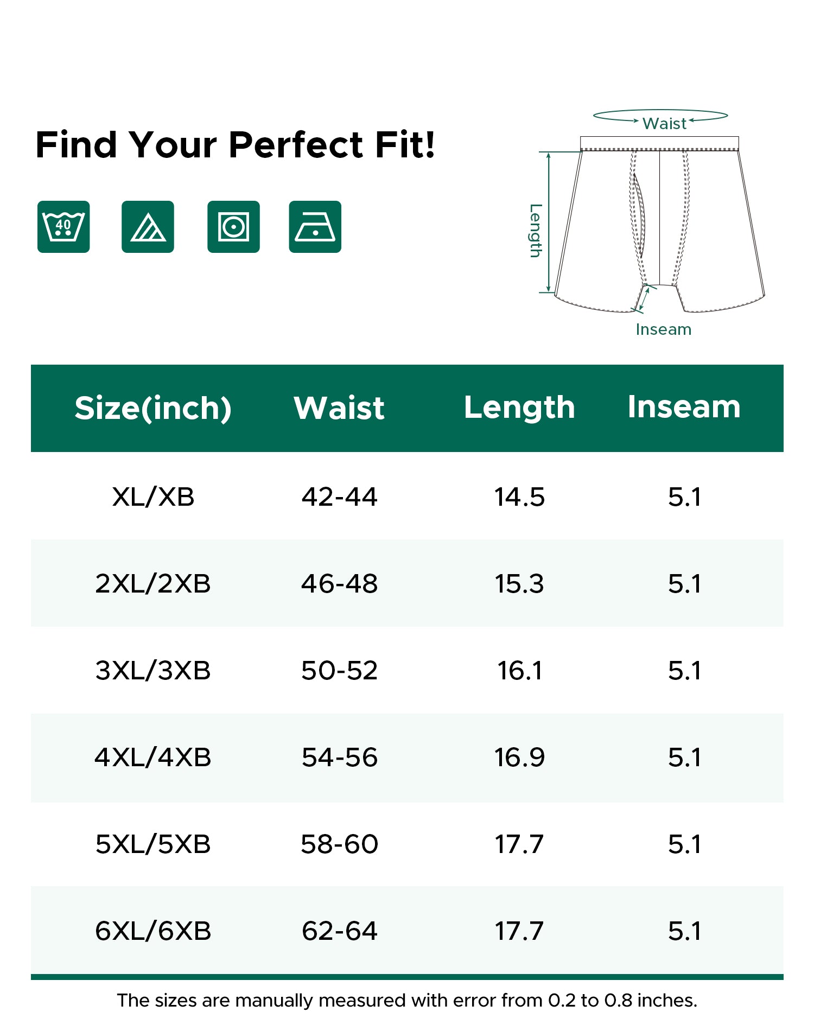This screenshot has width=814, height=1031.
Task: Select the Size(inch) column header
Action: (153, 408)
